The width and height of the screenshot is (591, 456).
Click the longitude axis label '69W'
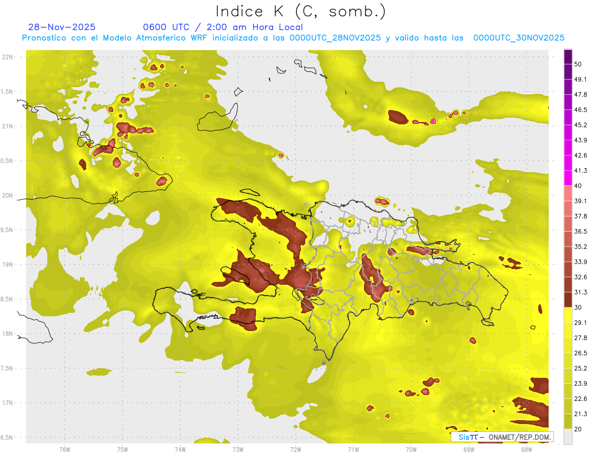tap(469, 450)
